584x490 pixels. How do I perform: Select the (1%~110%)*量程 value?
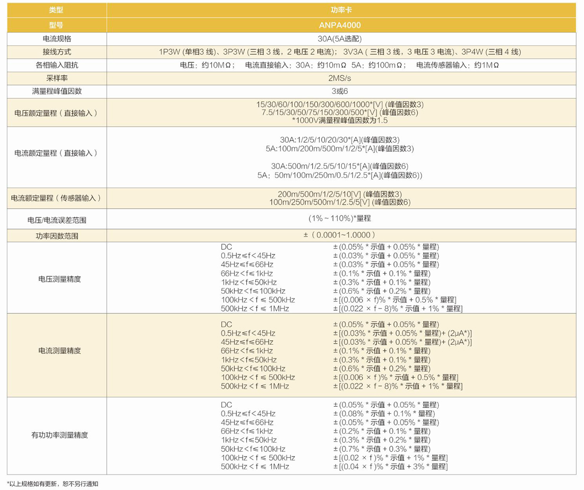341,218
